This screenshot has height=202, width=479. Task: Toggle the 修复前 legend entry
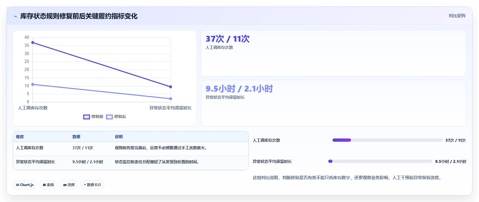tap(93, 117)
